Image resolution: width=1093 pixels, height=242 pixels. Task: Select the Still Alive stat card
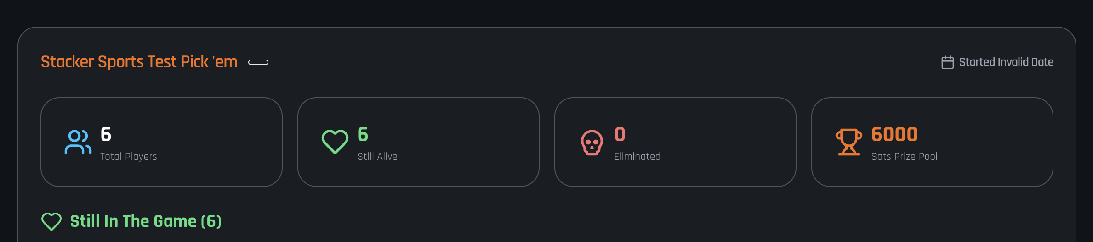pos(418,142)
